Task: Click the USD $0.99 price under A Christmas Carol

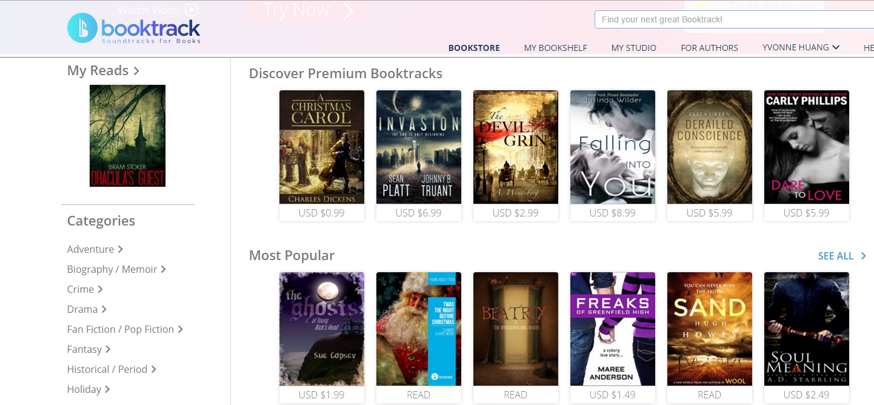Action: click(322, 213)
